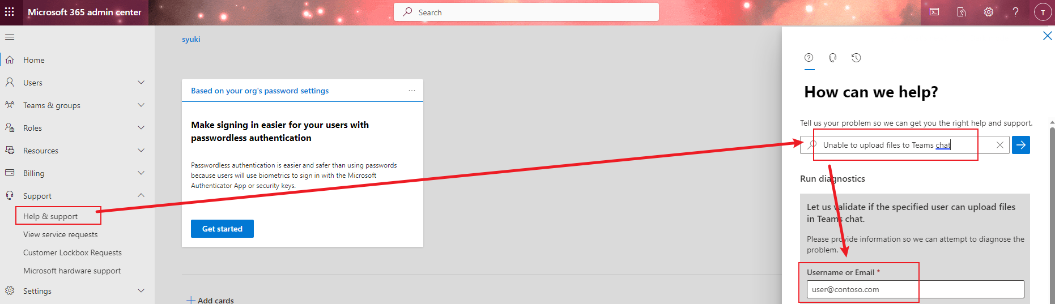Click the Roles icon in sidebar
This screenshot has width=1055, height=304.
pyautogui.click(x=10, y=127)
